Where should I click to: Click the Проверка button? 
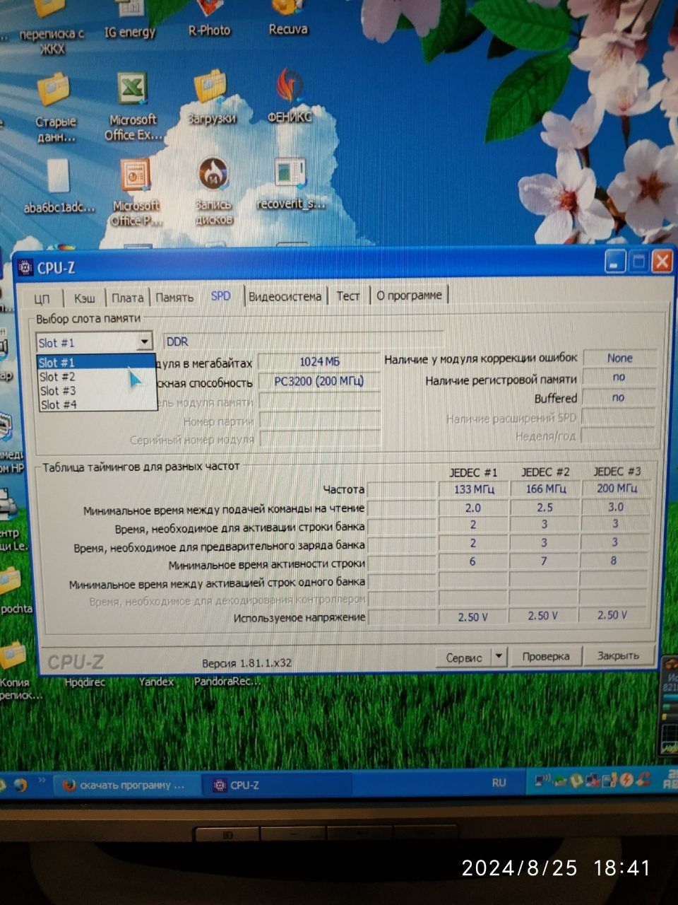546,656
